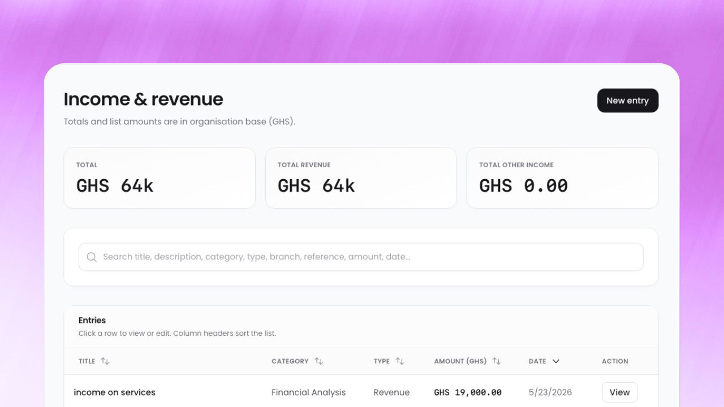
Task: Click the Entries section heading
Action: click(x=92, y=321)
